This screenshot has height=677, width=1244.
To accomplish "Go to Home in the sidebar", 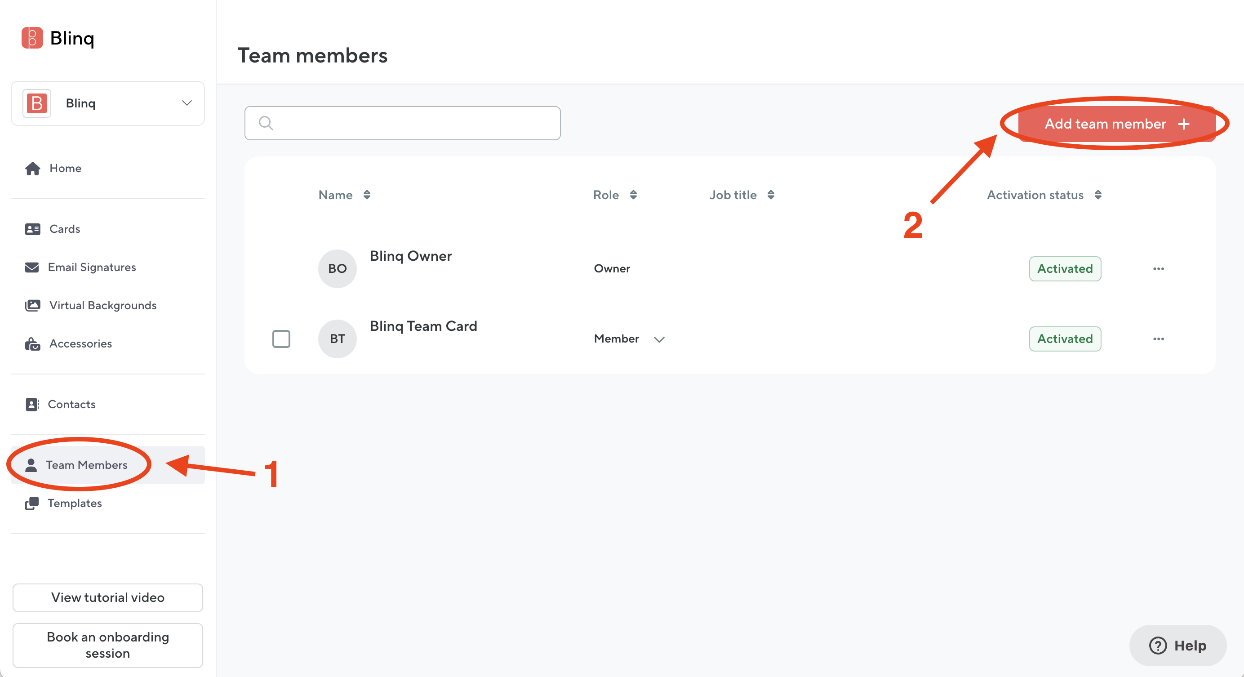I will 108,168.
